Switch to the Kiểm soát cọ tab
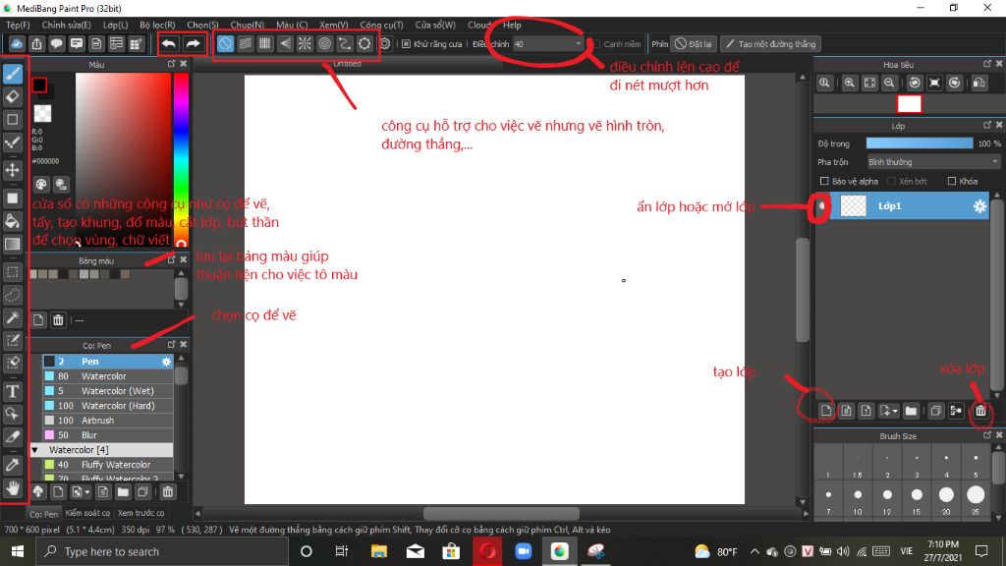The image size is (1006, 566). [87, 513]
